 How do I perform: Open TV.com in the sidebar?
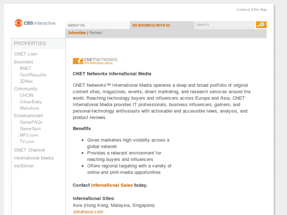click(x=27, y=142)
